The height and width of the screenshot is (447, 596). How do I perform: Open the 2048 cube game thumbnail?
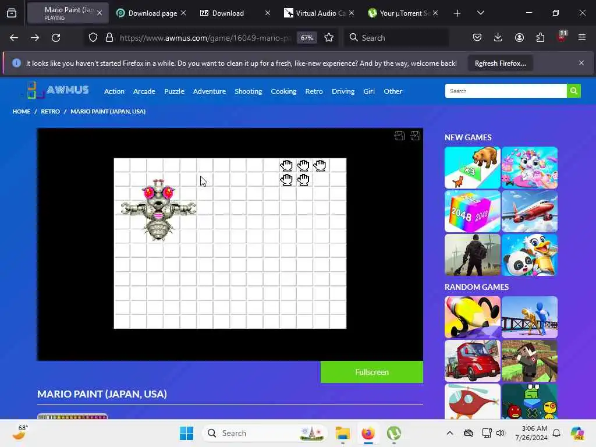point(473,211)
